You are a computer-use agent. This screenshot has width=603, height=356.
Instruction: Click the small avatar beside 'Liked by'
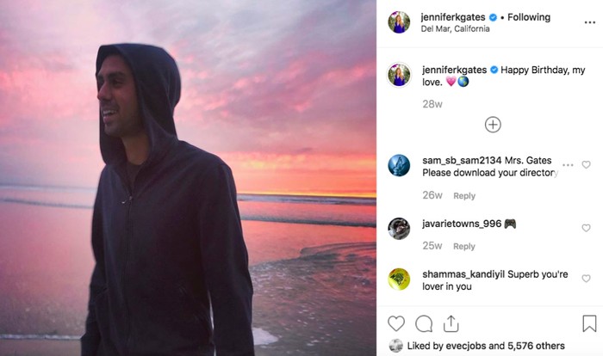395,346
